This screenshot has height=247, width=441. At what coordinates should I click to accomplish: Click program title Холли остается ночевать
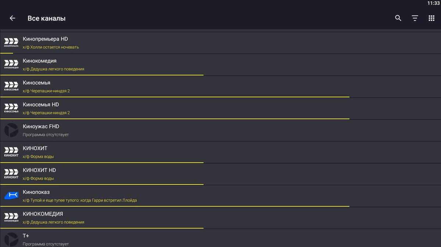tap(51, 47)
